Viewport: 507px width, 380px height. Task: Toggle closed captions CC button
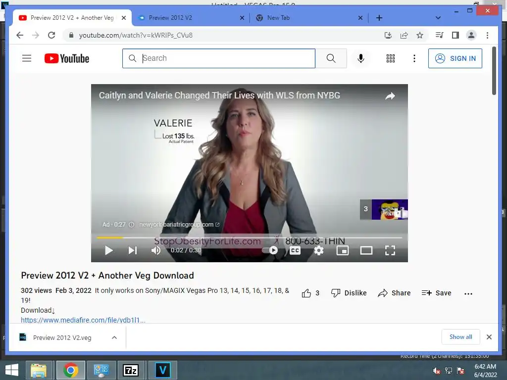pyautogui.click(x=295, y=250)
